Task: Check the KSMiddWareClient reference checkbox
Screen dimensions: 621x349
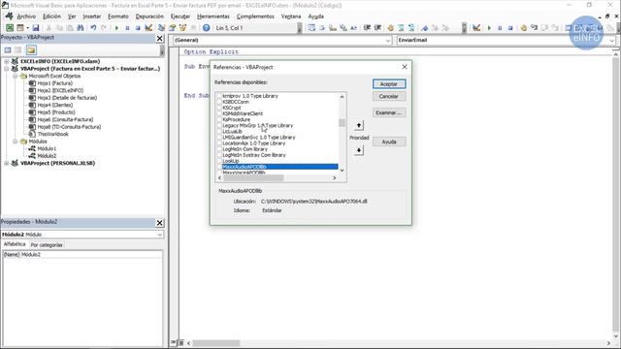Action: [x=219, y=113]
